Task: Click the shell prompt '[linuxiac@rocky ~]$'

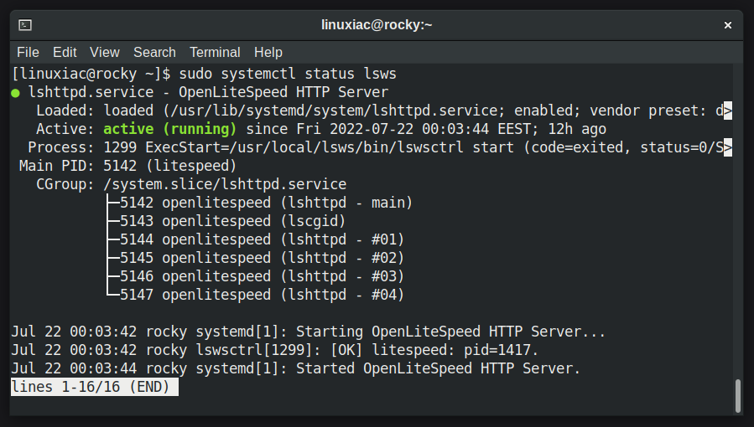Action: (x=91, y=74)
